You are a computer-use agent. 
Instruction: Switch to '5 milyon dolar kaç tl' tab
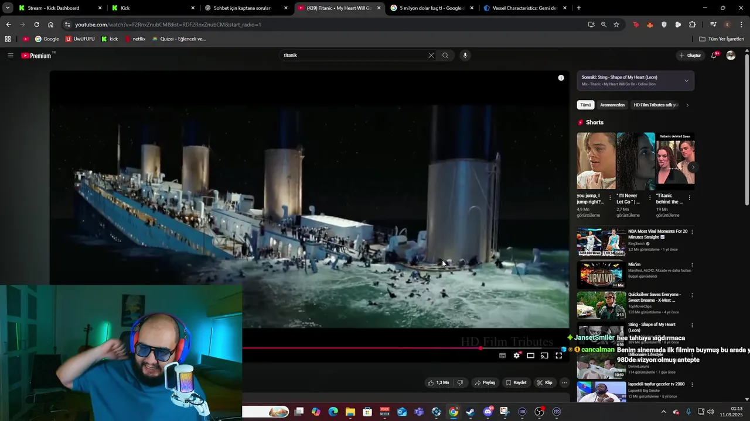point(431,8)
